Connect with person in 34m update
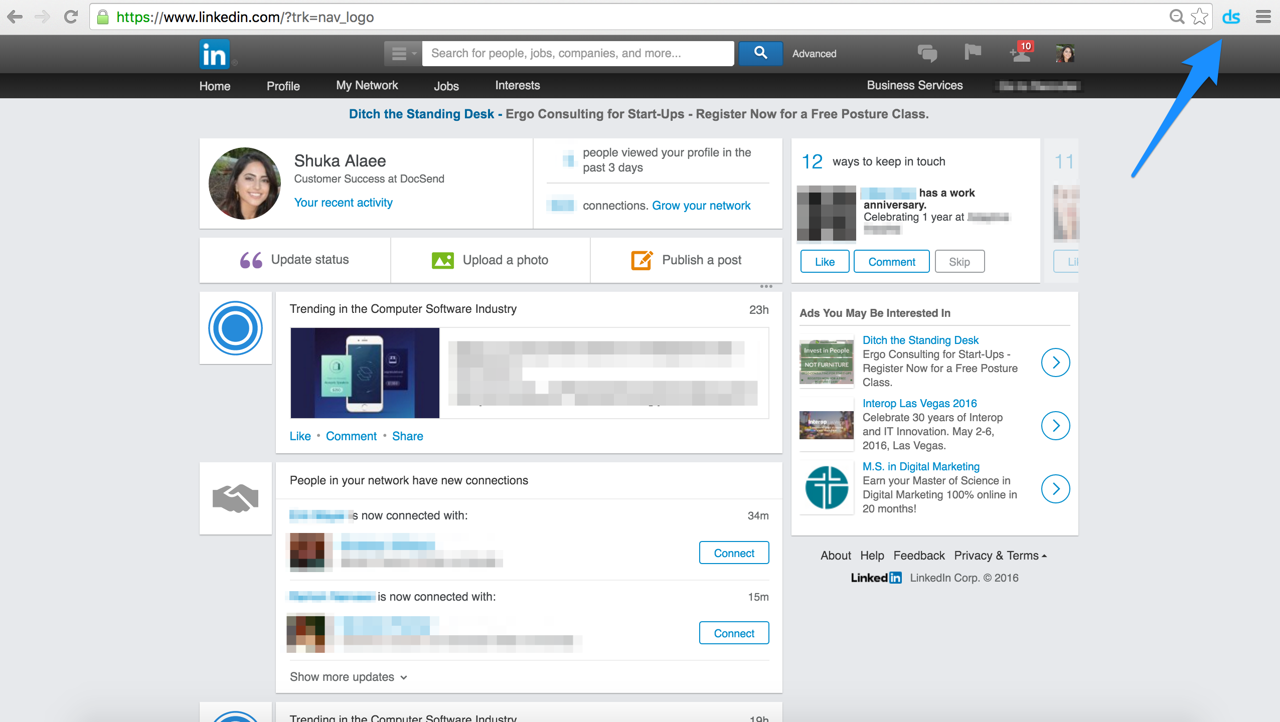The image size is (1280, 722). pyautogui.click(x=734, y=553)
